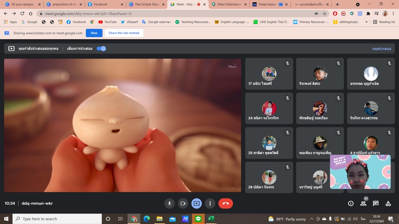Screen dimensions: 399x224
Task: Open File Explorer from taskbar
Action: point(159,219)
